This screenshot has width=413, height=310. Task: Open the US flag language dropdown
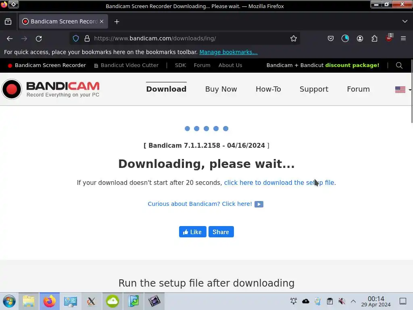coord(403,90)
